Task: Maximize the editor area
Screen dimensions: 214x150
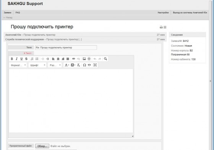Action: [x=95, y=65]
